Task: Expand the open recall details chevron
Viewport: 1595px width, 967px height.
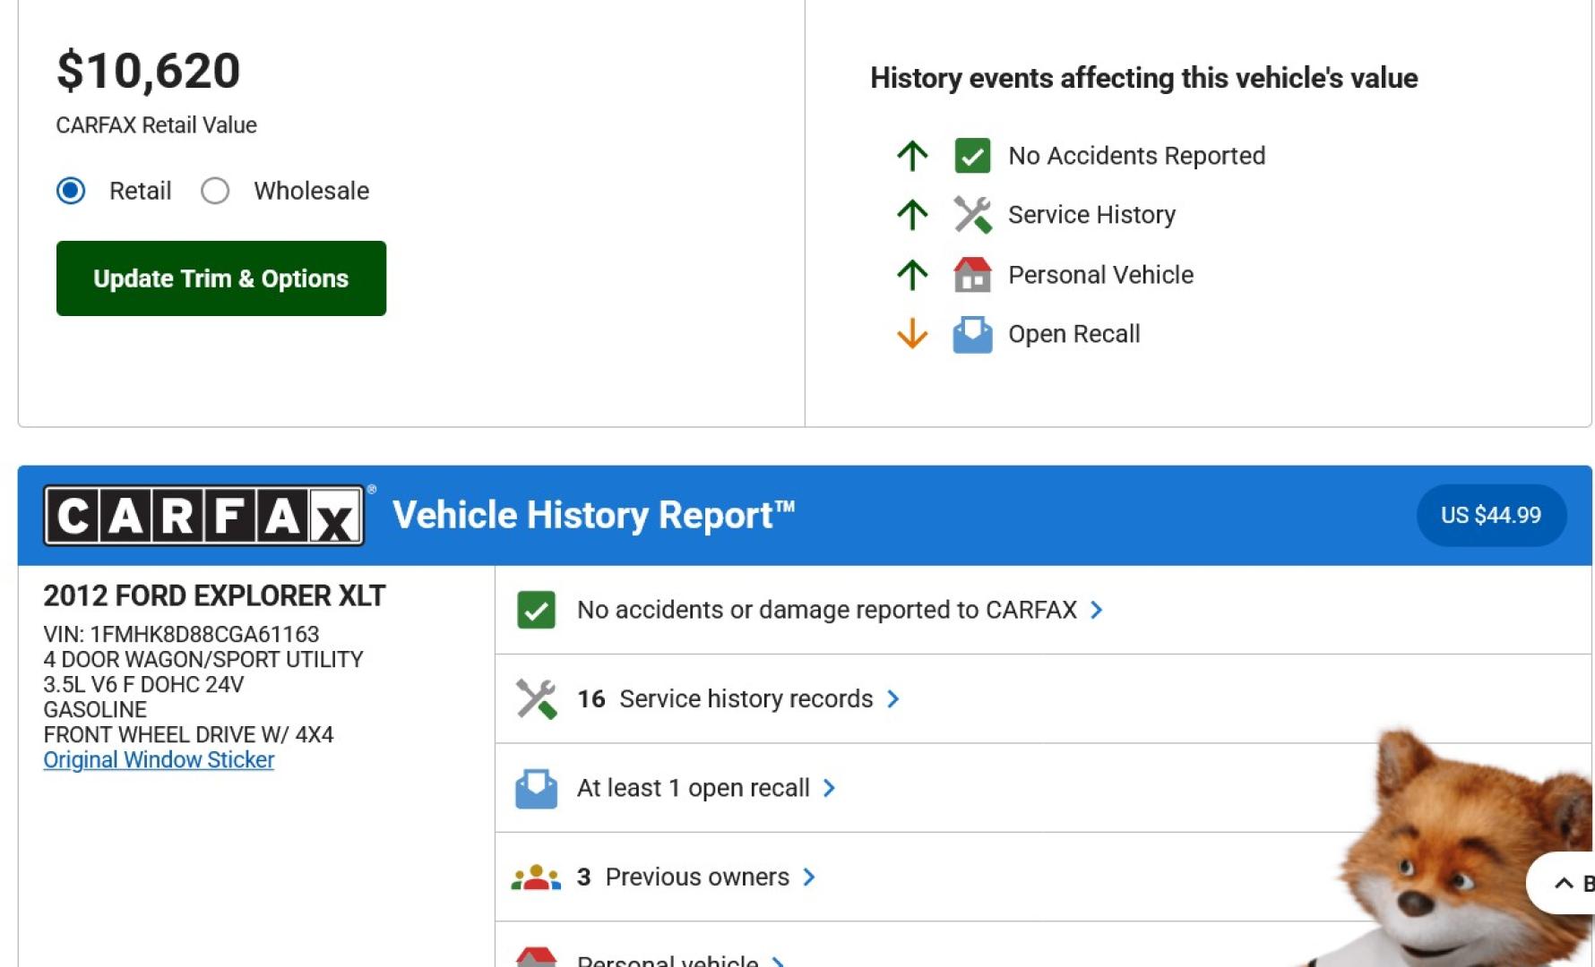Action: (830, 789)
